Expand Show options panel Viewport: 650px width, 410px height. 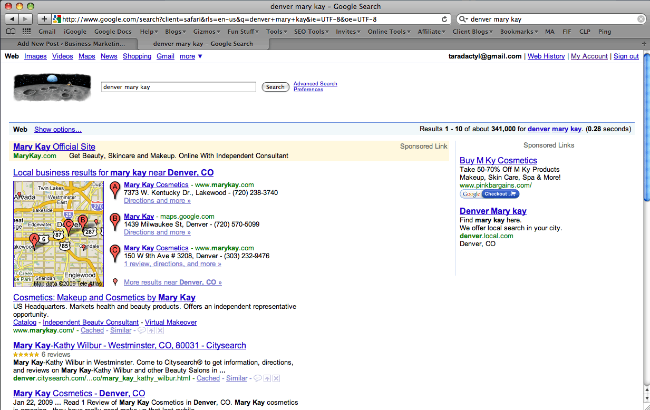pyautogui.click(x=58, y=129)
